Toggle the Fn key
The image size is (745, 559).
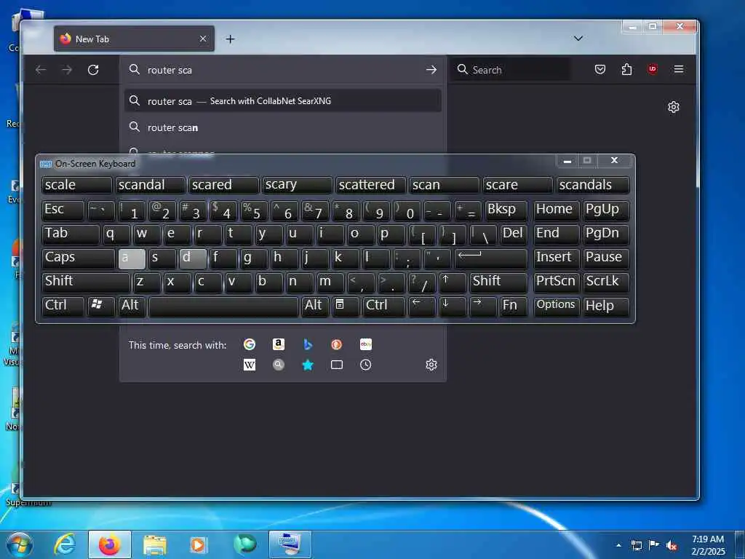tap(514, 306)
